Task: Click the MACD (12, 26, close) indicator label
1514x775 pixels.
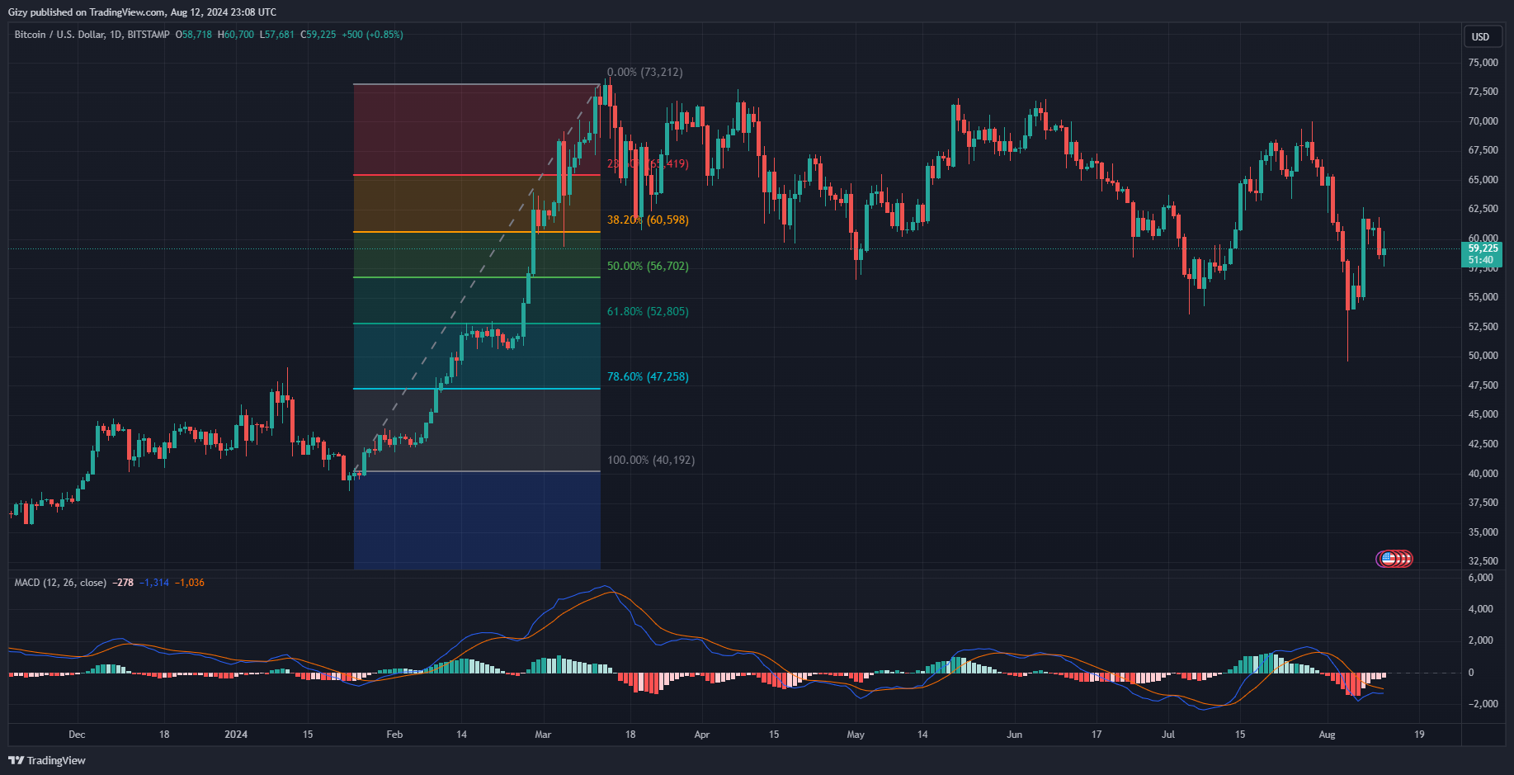Action: [60, 583]
